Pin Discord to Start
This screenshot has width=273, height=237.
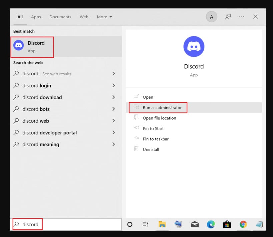153,128
